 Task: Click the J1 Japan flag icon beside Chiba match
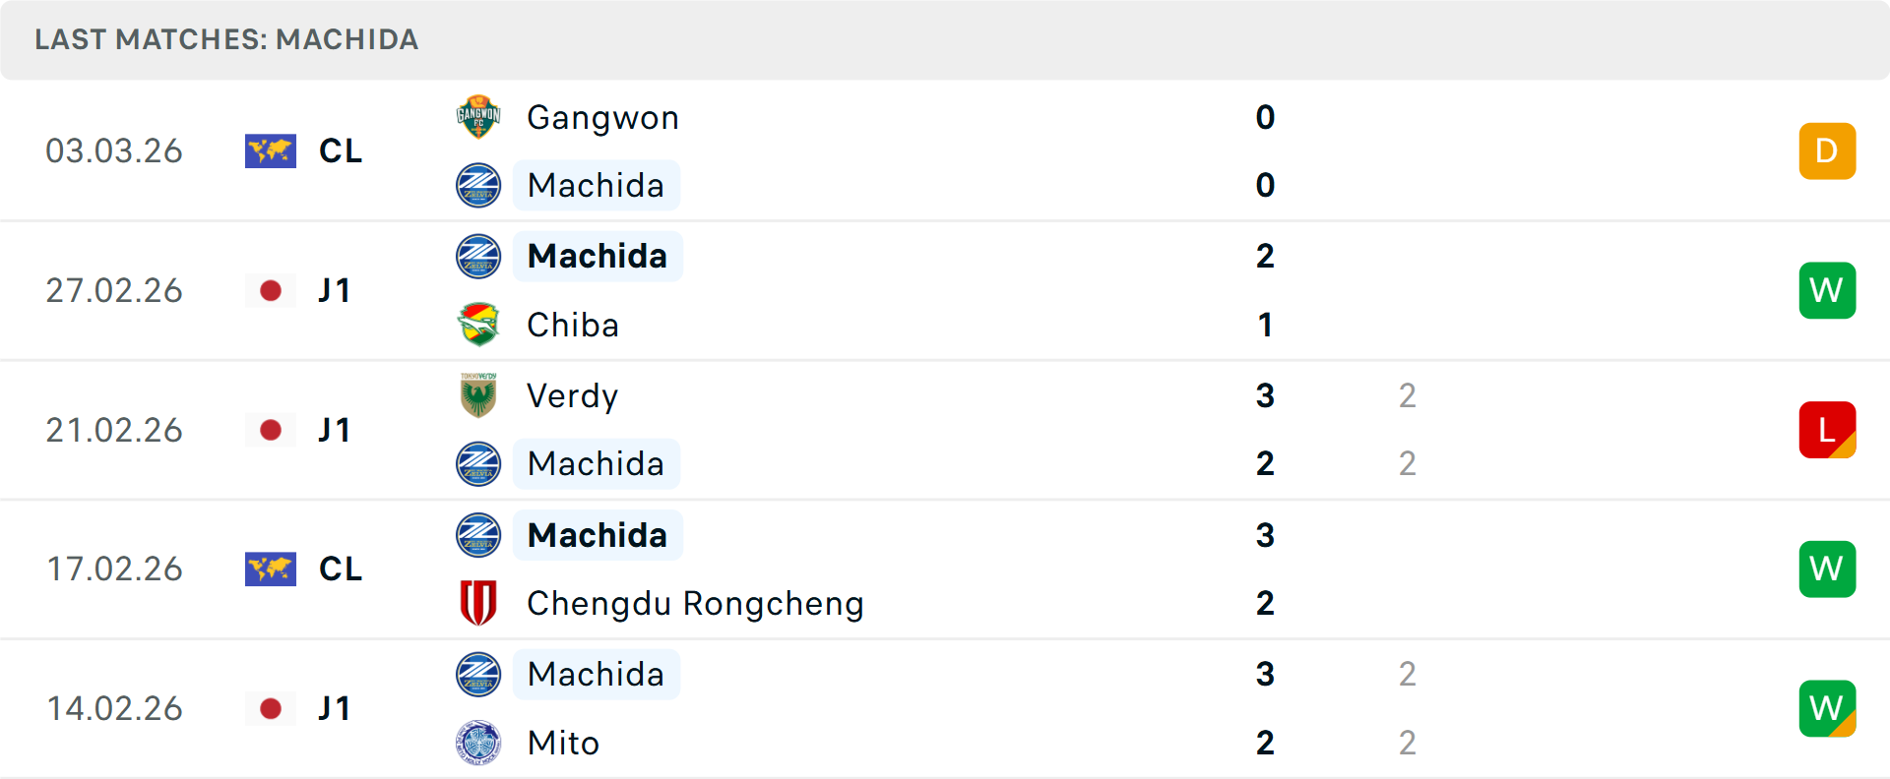tap(271, 290)
